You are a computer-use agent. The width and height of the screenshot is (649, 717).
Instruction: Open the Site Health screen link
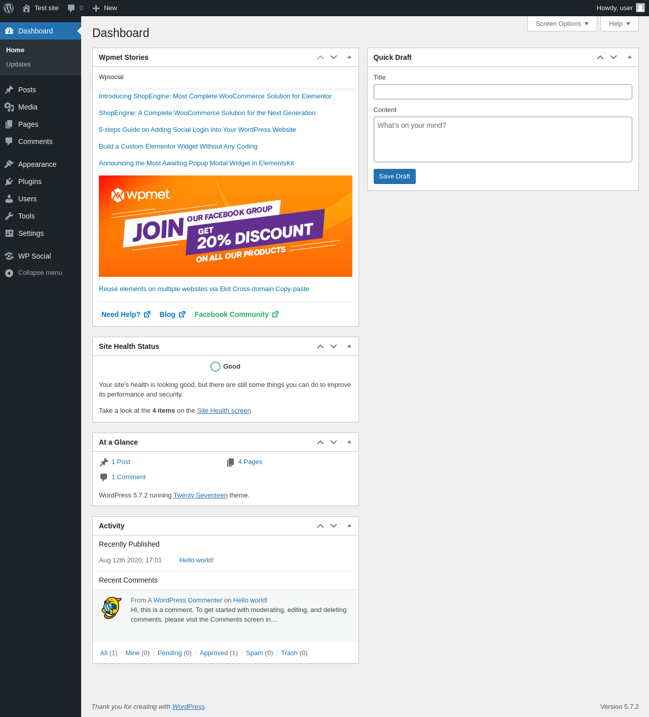[x=224, y=411]
